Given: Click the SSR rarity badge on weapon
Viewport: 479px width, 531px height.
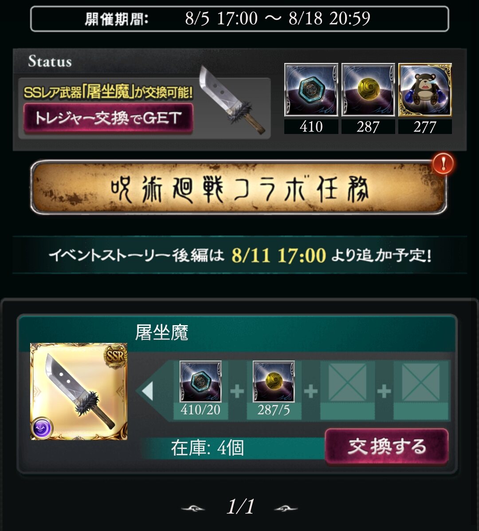Looking at the screenshot, I should (x=115, y=355).
